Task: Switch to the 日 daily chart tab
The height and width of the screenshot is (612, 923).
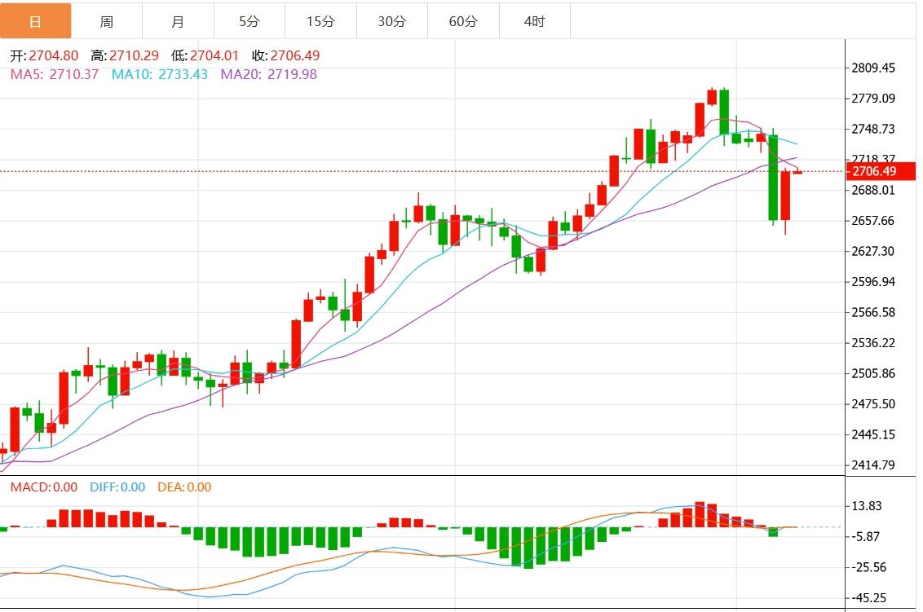Action: (x=35, y=21)
